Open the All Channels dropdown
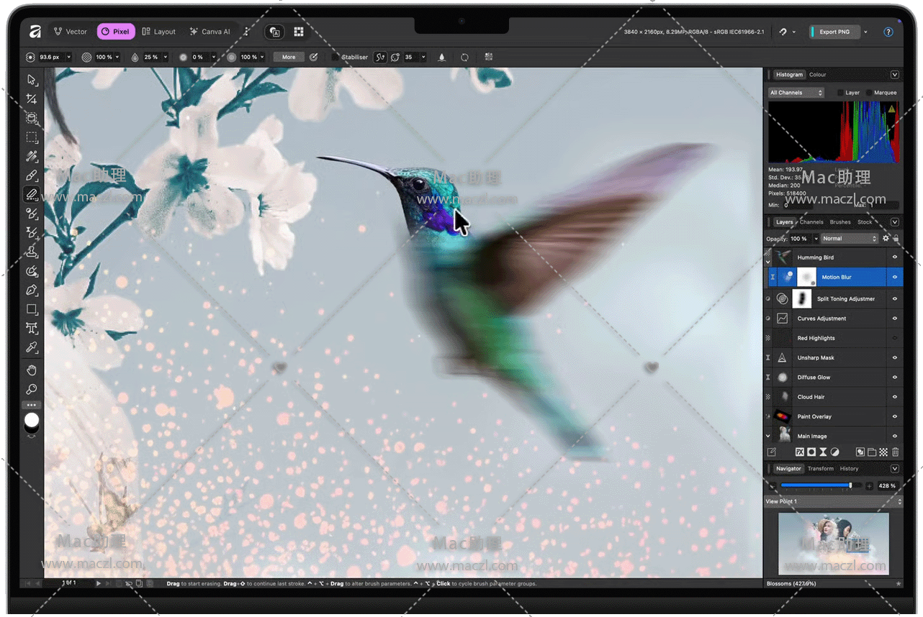Image resolution: width=923 pixels, height=617 pixels. (796, 93)
